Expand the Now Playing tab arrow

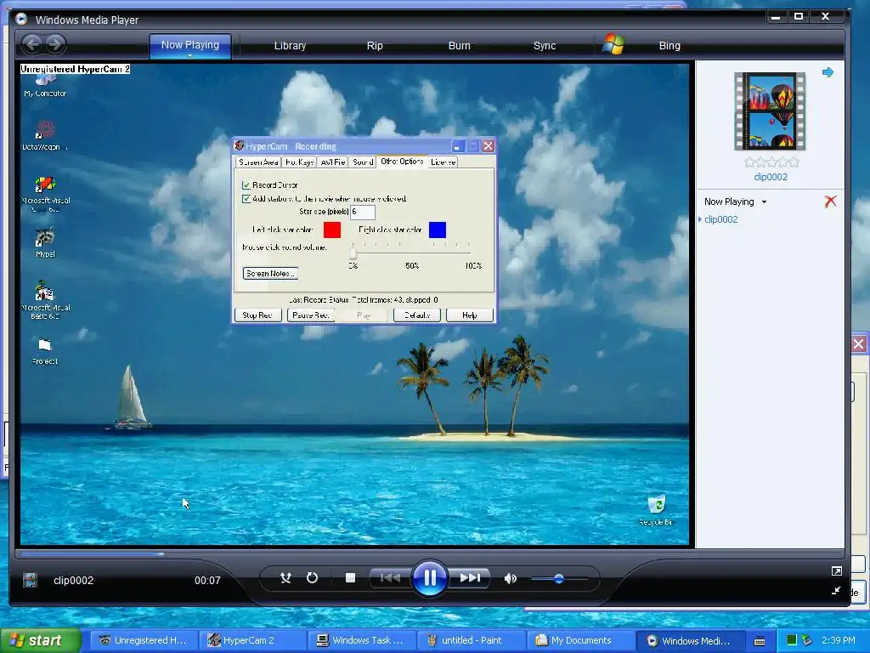point(189,55)
